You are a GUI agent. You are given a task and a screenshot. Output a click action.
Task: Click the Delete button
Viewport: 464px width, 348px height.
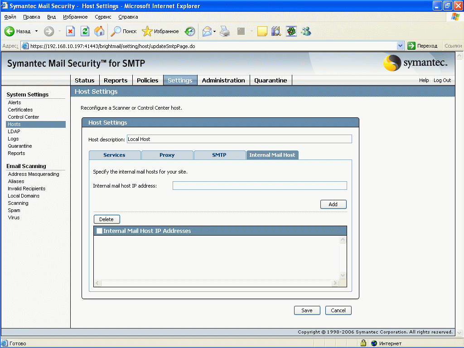106,219
